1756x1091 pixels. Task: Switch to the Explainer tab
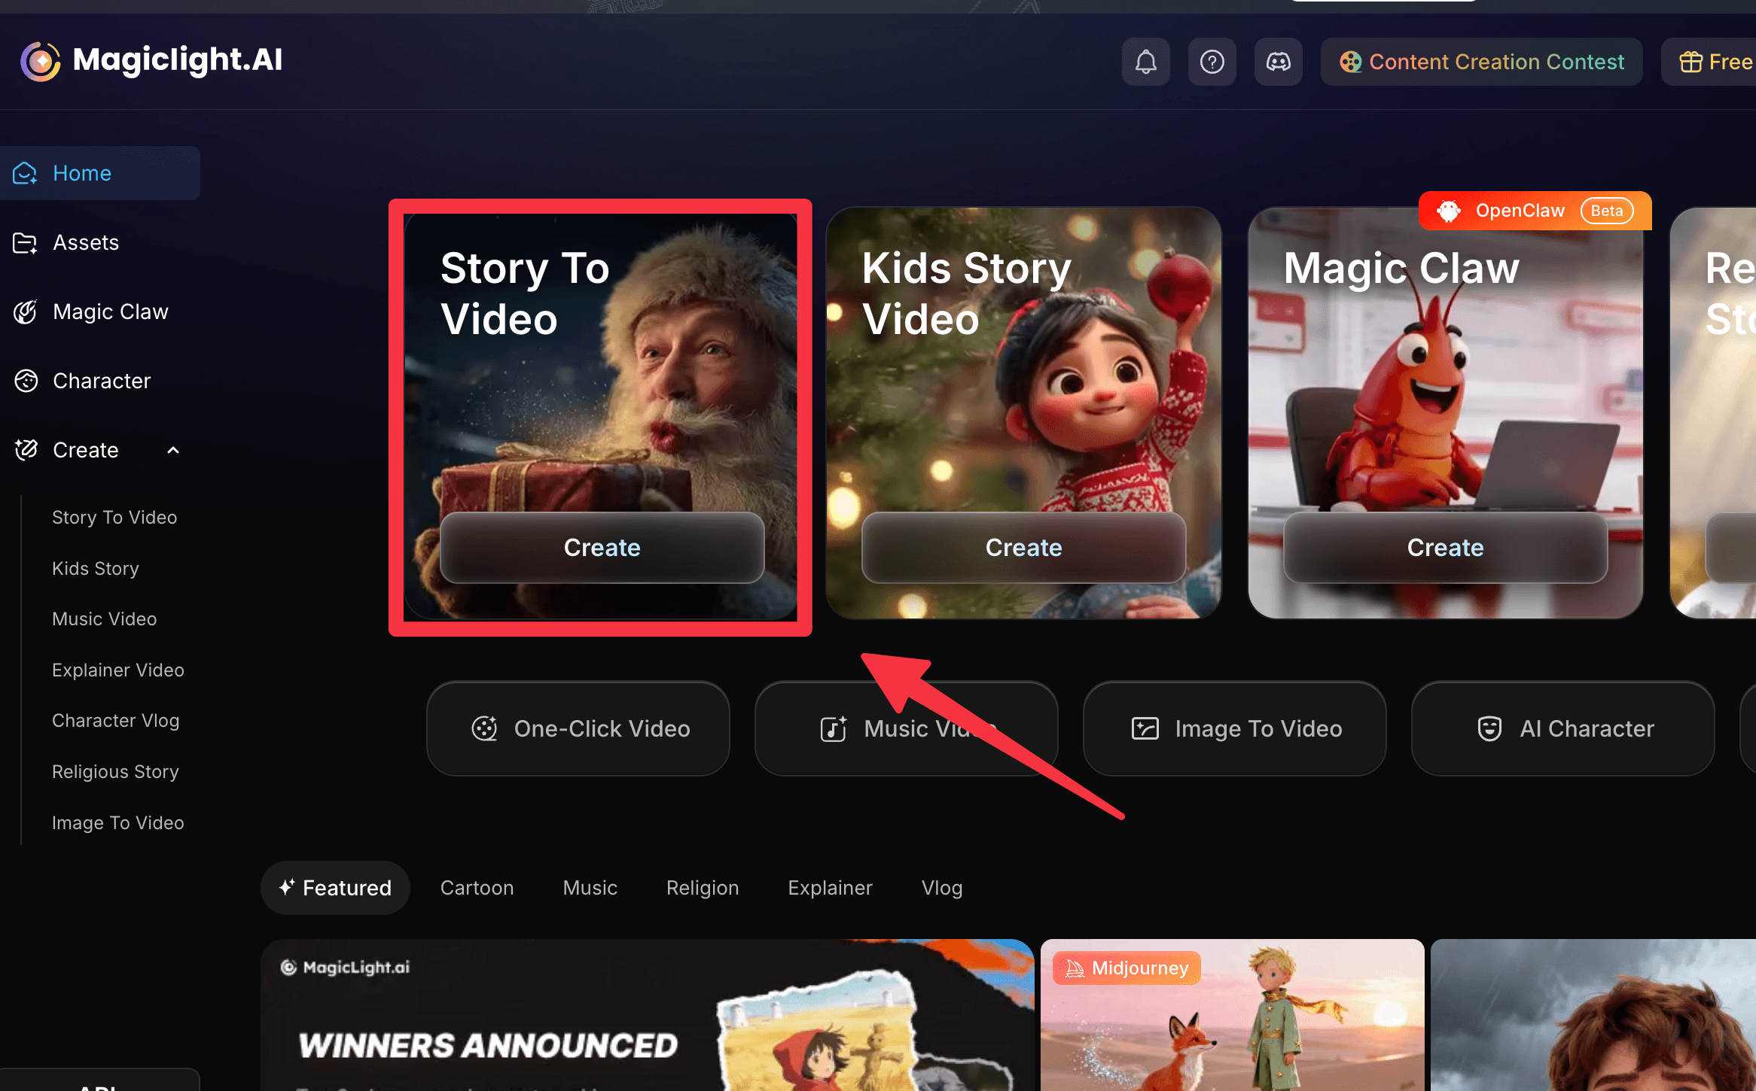pyautogui.click(x=830, y=888)
